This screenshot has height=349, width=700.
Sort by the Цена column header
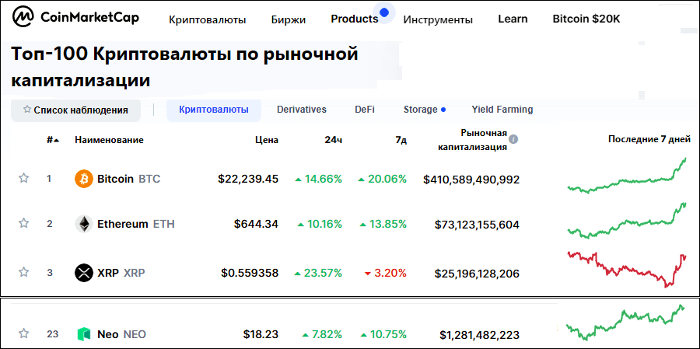click(266, 140)
